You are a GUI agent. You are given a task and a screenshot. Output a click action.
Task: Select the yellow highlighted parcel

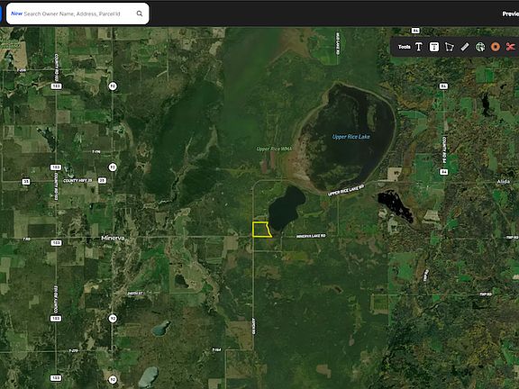[261, 230]
